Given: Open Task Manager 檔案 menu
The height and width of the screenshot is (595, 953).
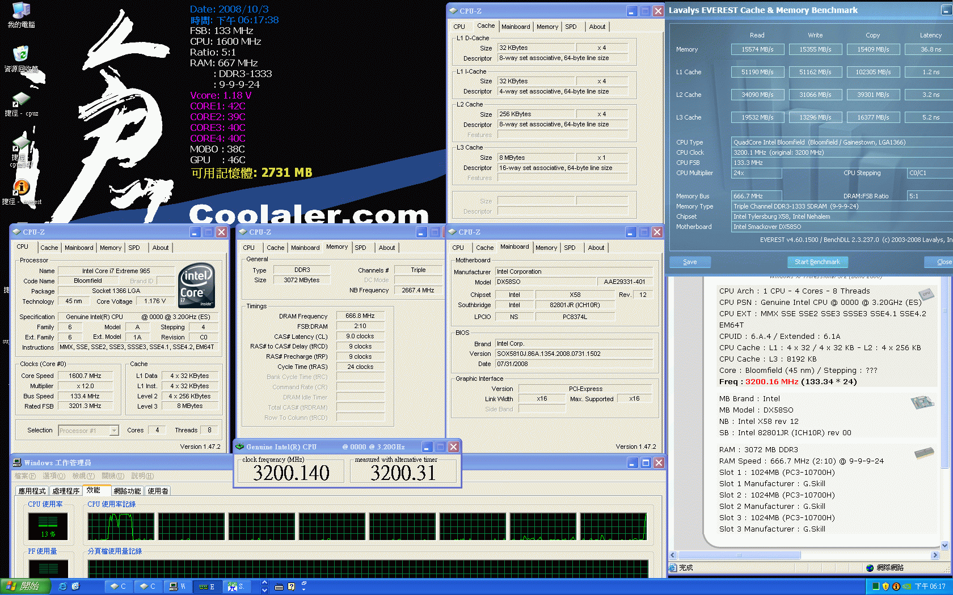Looking at the screenshot, I should pos(25,476).
